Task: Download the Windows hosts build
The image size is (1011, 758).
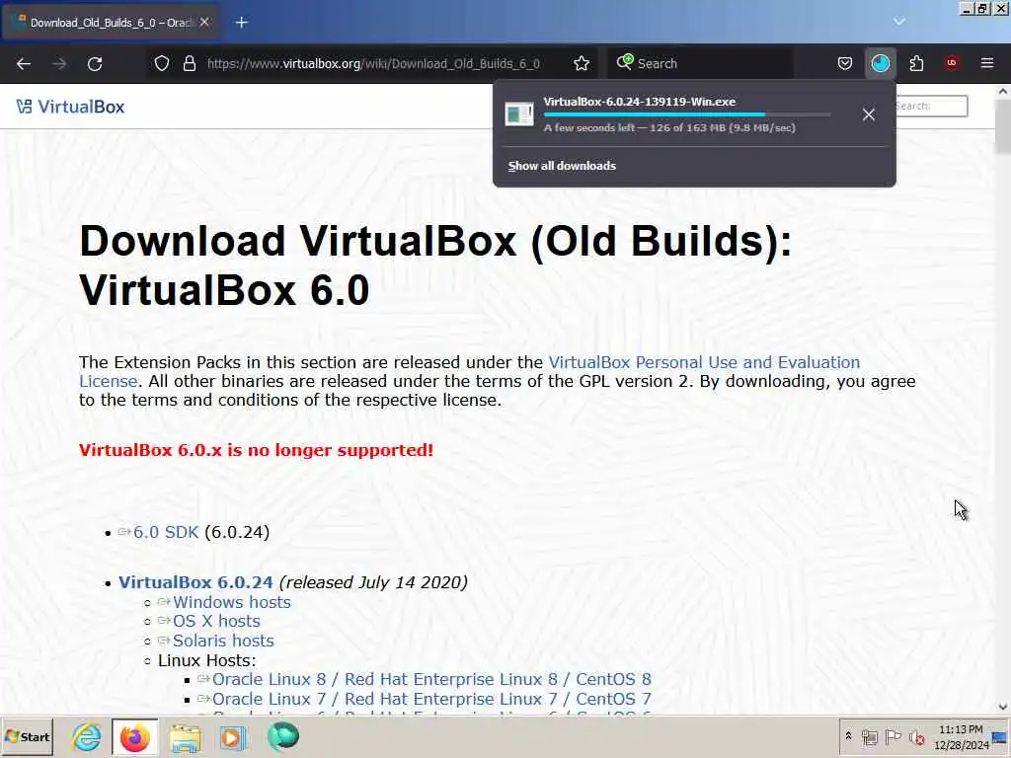Action: pos(231,602)
